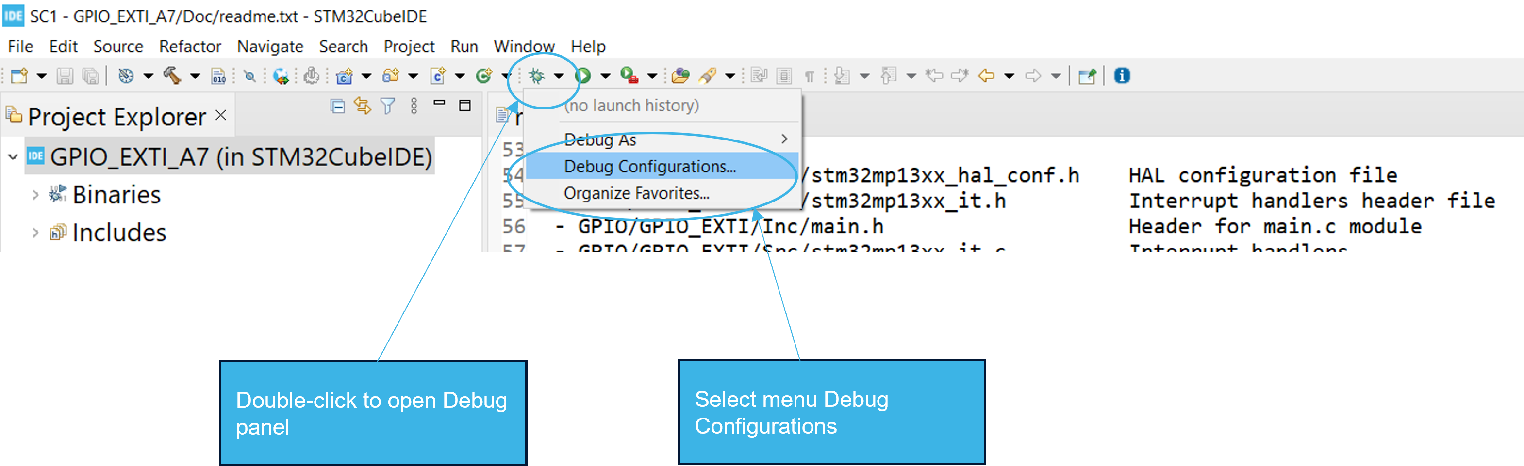Open dropdown next to new C project icon
The height and width of the screenshot is (466, 1524).
[366, 76]
